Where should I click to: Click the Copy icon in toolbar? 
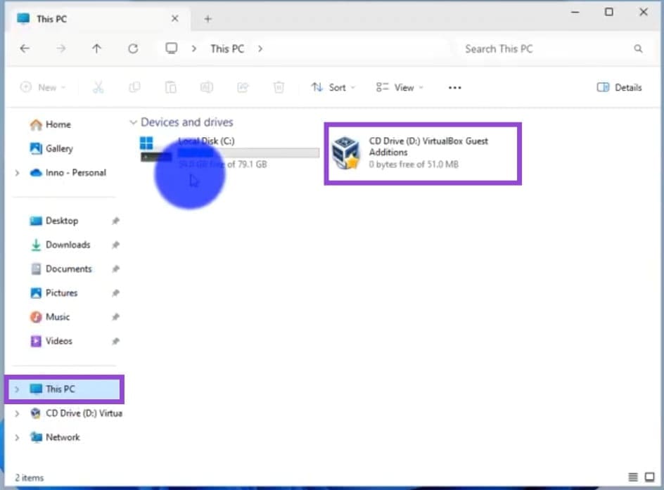134,87
